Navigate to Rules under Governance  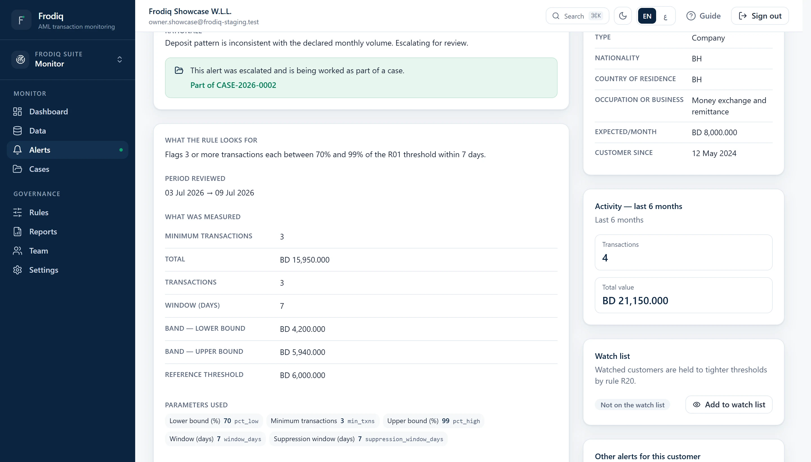tap(68, 212)
